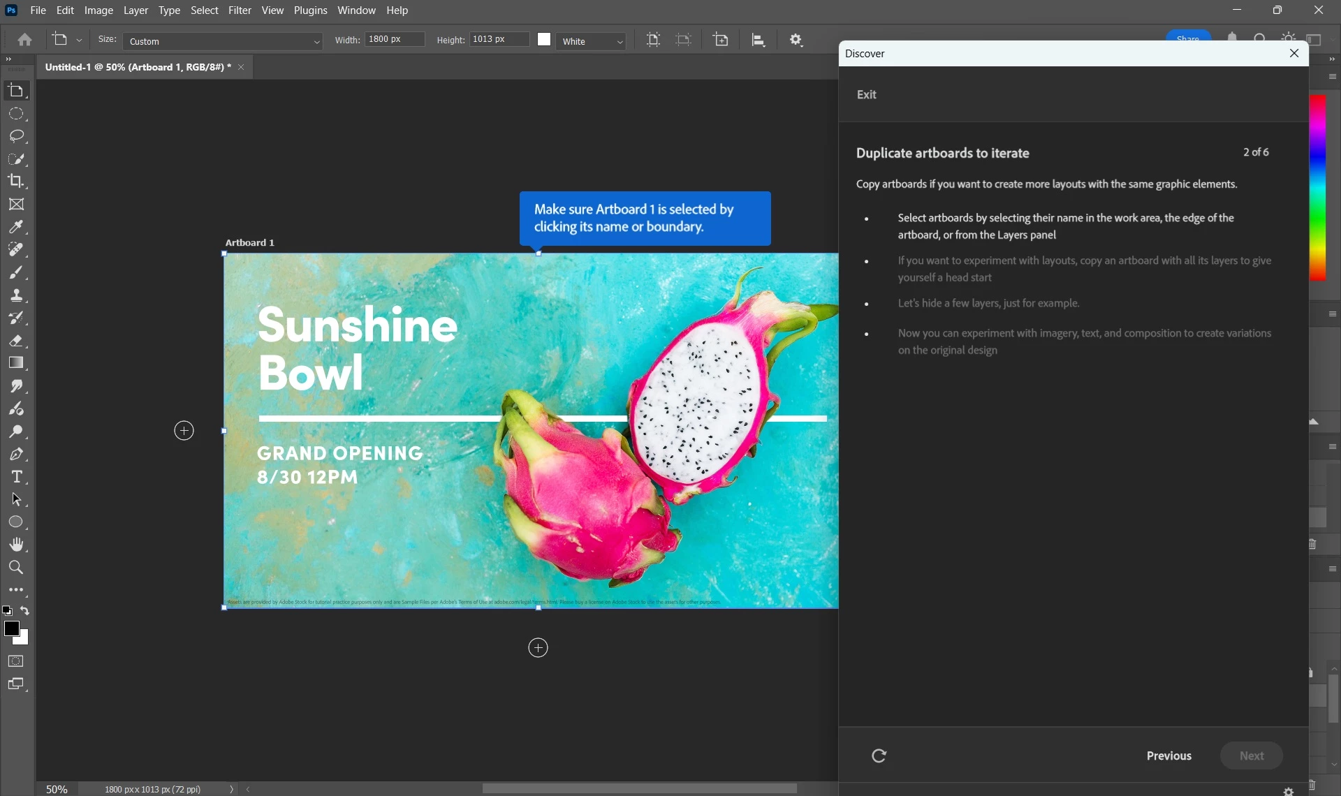Select the Crop tool
The image size is (1341, 796).
coord(16,182)
